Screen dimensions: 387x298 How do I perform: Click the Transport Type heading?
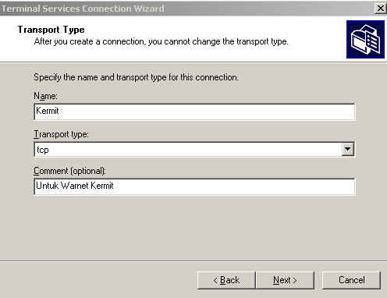pyautogui.click(x=51, y=30)
